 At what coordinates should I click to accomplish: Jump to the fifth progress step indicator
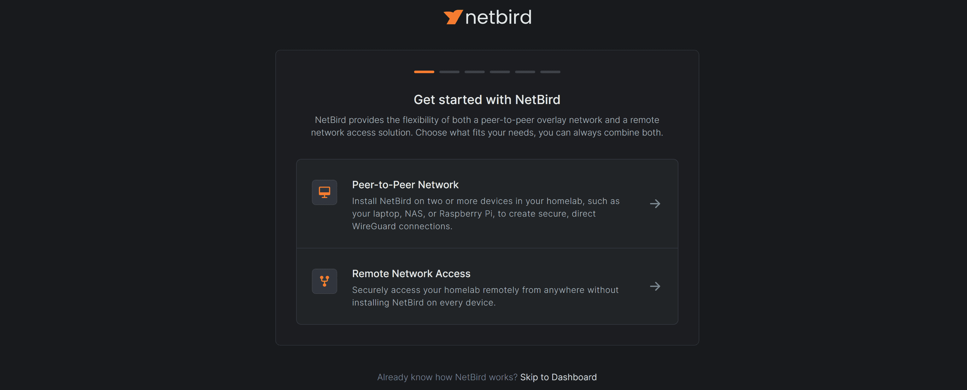coord(525,72)
